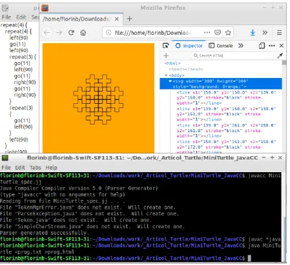Select line element with x2="139.0" y2="150.0"
Image resolution: width=290 pixels, height=265 pixels.
[x=226, y=97]
